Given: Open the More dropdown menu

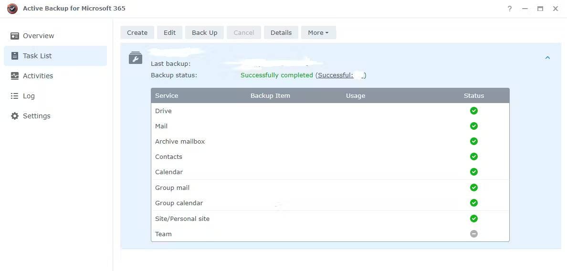Looking at the screenshot, I should click(x=318, y=32).
